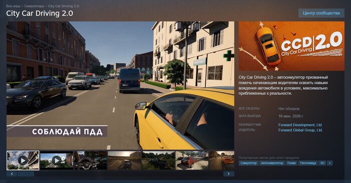Image resolution: width=351 pixels, height=183 pixels.
Task: Go to Все игры breadcrumb
Action: tap(13, 6)
